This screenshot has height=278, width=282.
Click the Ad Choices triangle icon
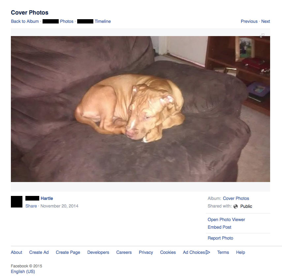coord(208,252)
